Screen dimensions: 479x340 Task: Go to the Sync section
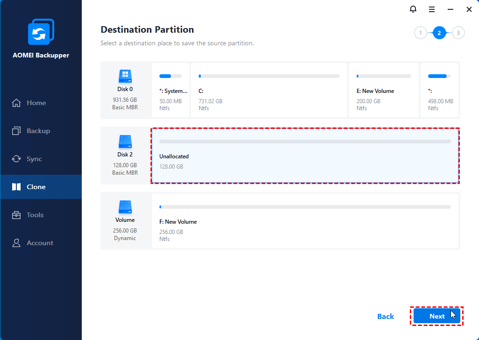click(x=34, y=159)
